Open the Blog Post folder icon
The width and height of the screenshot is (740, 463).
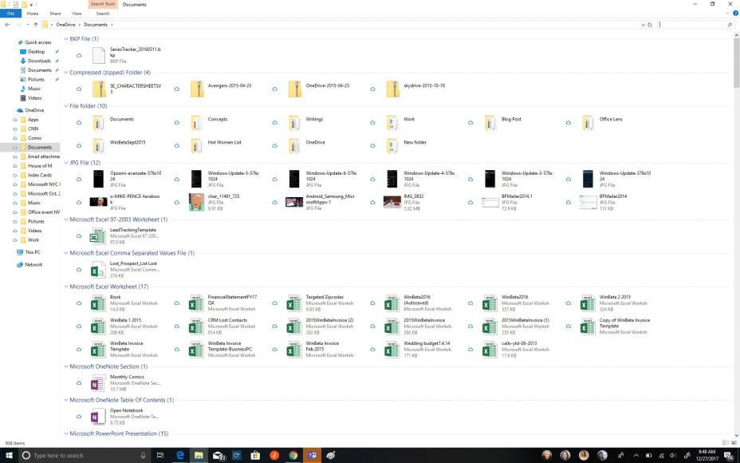click(490, 122)
